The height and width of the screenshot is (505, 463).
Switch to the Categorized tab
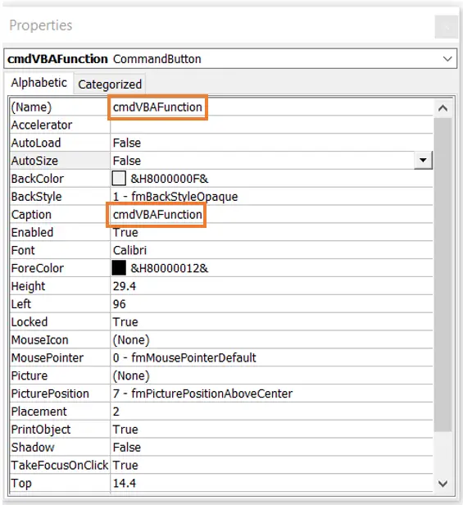click(x=110, y=84)
